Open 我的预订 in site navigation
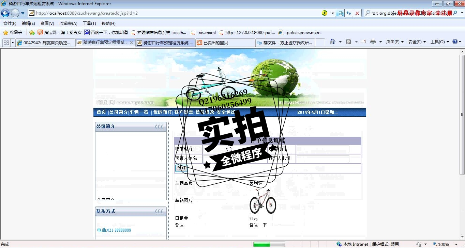Viewport: 465px width, 248px height. point(162,112)
